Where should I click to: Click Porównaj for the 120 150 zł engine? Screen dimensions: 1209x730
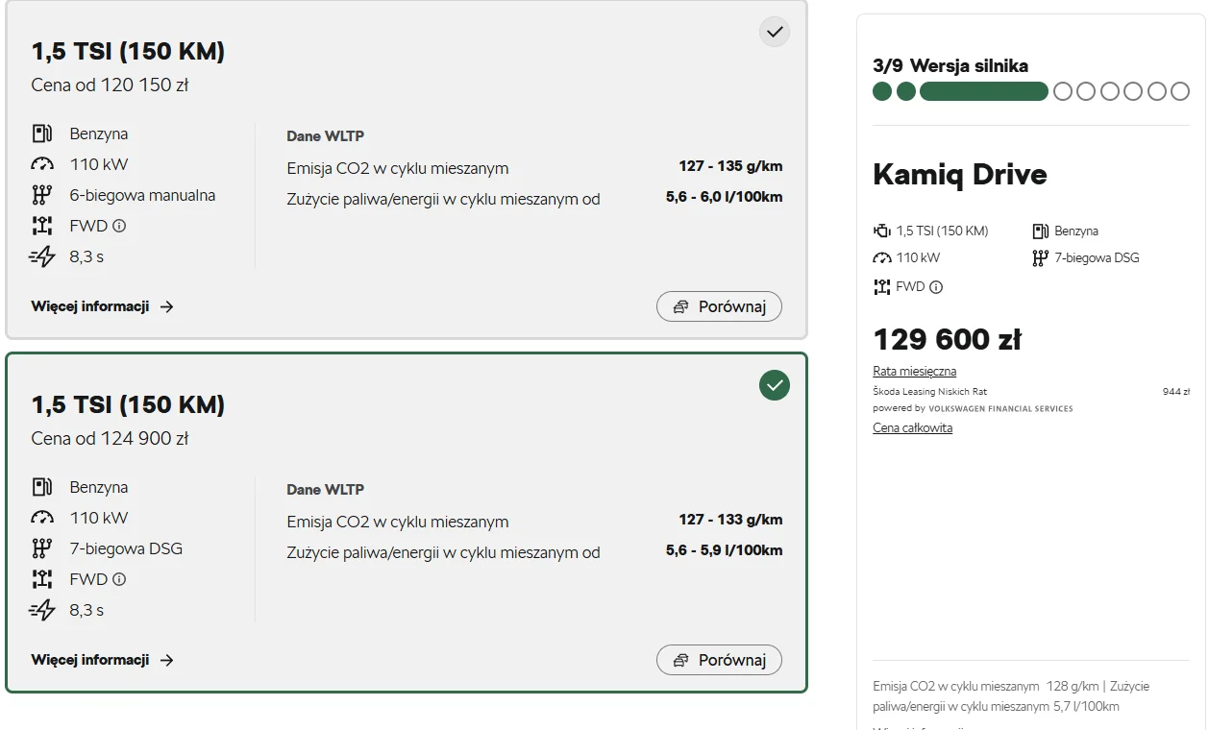point(719,306)
